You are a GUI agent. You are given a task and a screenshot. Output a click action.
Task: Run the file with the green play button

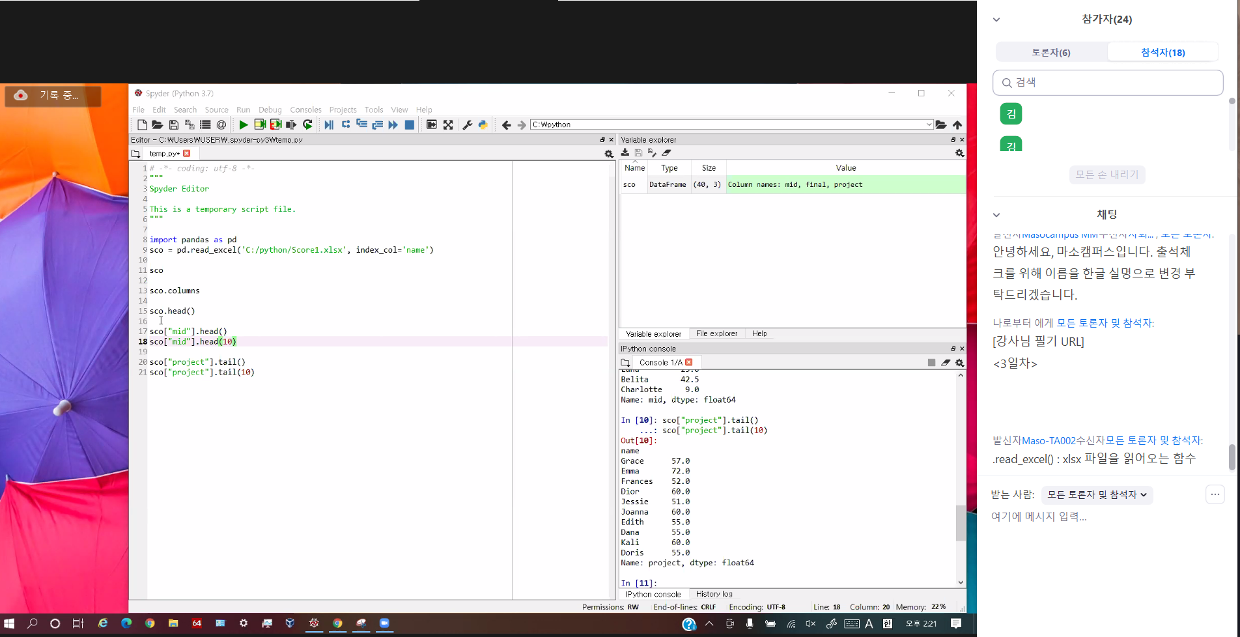pos(243,124)
